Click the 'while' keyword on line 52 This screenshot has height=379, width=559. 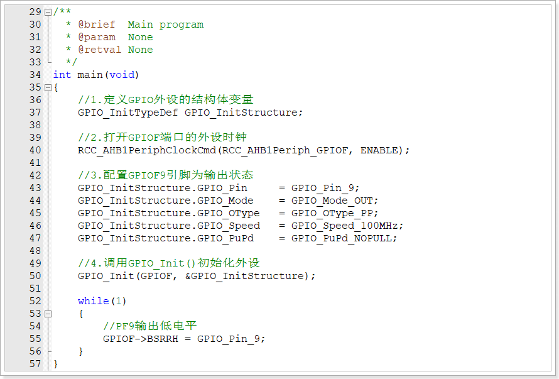click(x=94, y=301)
